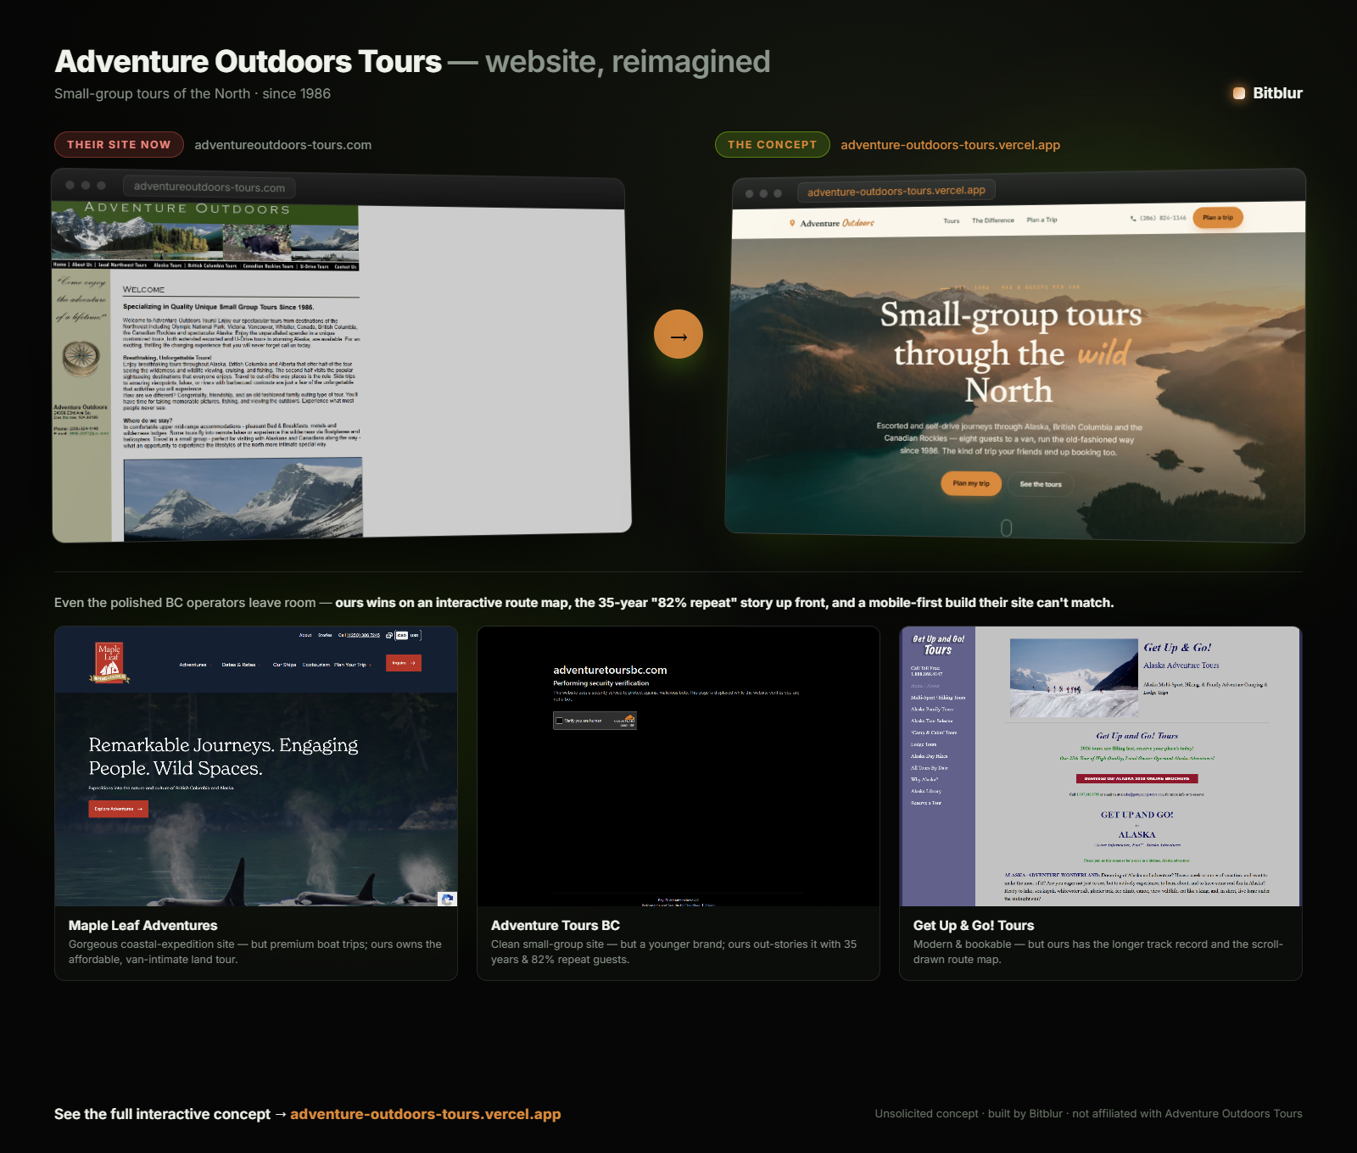Click the 'Plan my trip' hero button

[971, 483]
